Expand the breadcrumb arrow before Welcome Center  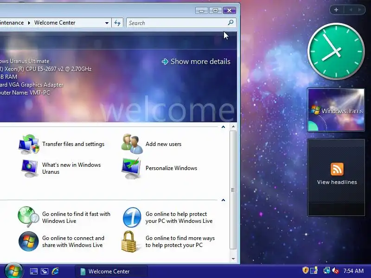pos(29,23)
